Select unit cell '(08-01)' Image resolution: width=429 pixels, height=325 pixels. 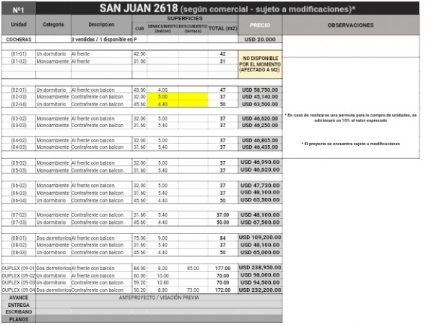pyautogui.click(x=19, y=238)
